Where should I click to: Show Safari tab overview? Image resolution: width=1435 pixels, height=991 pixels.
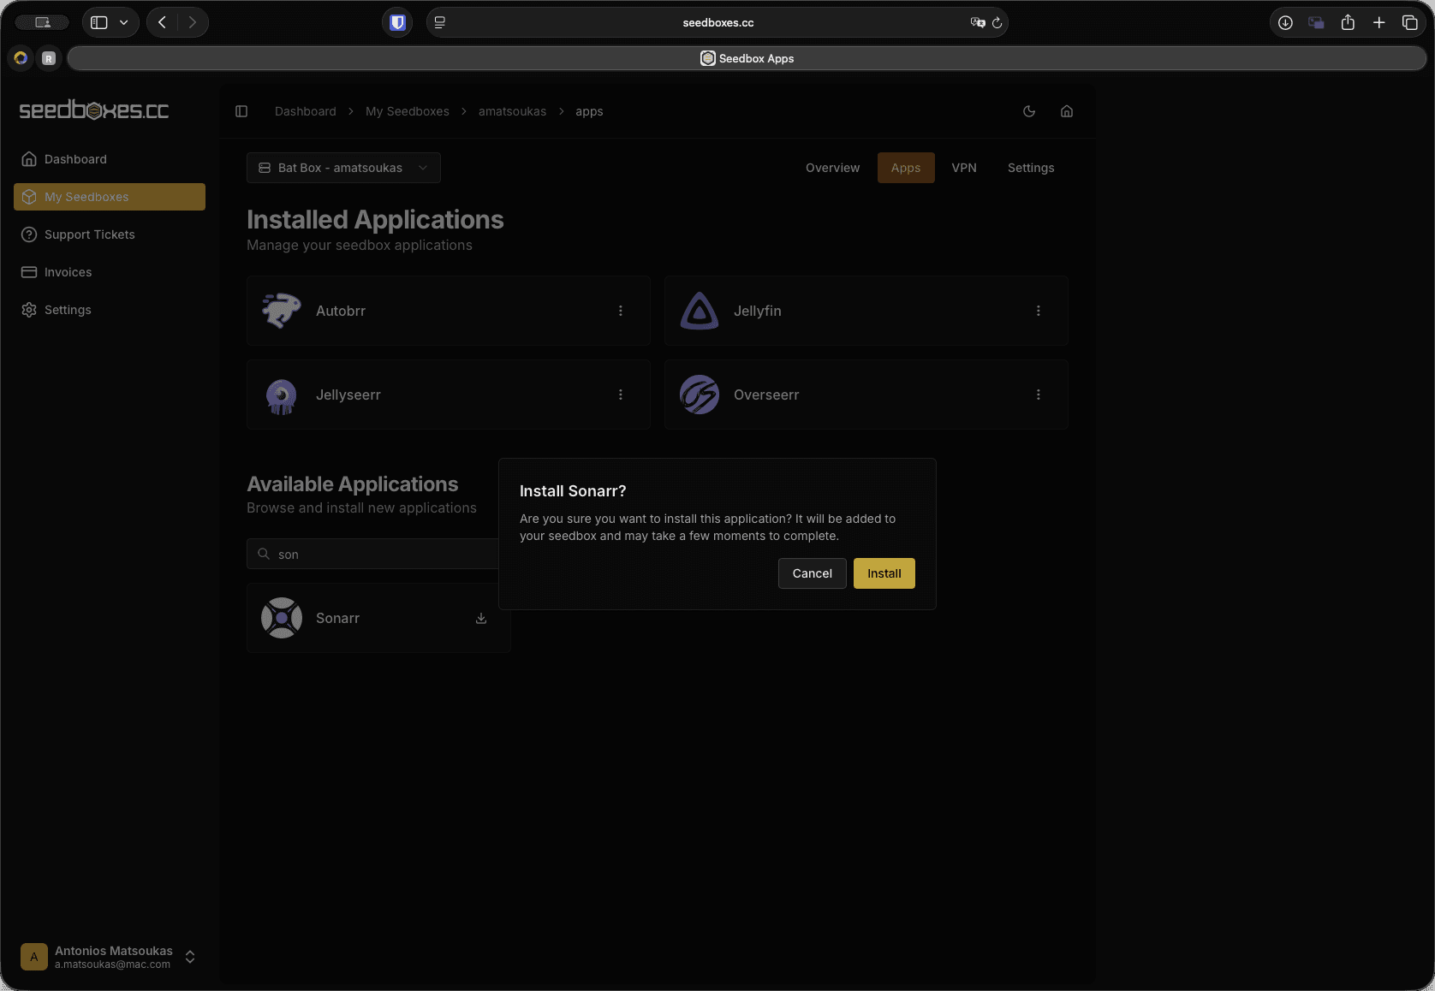[1409, 22]
